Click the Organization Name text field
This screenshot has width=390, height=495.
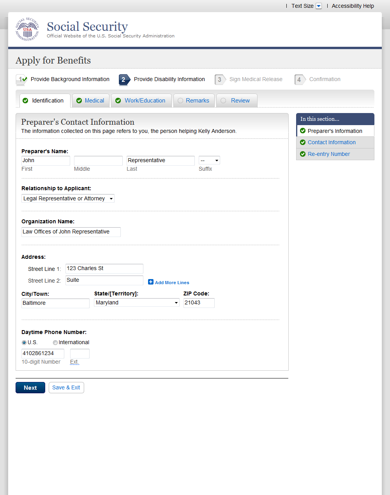71,232
